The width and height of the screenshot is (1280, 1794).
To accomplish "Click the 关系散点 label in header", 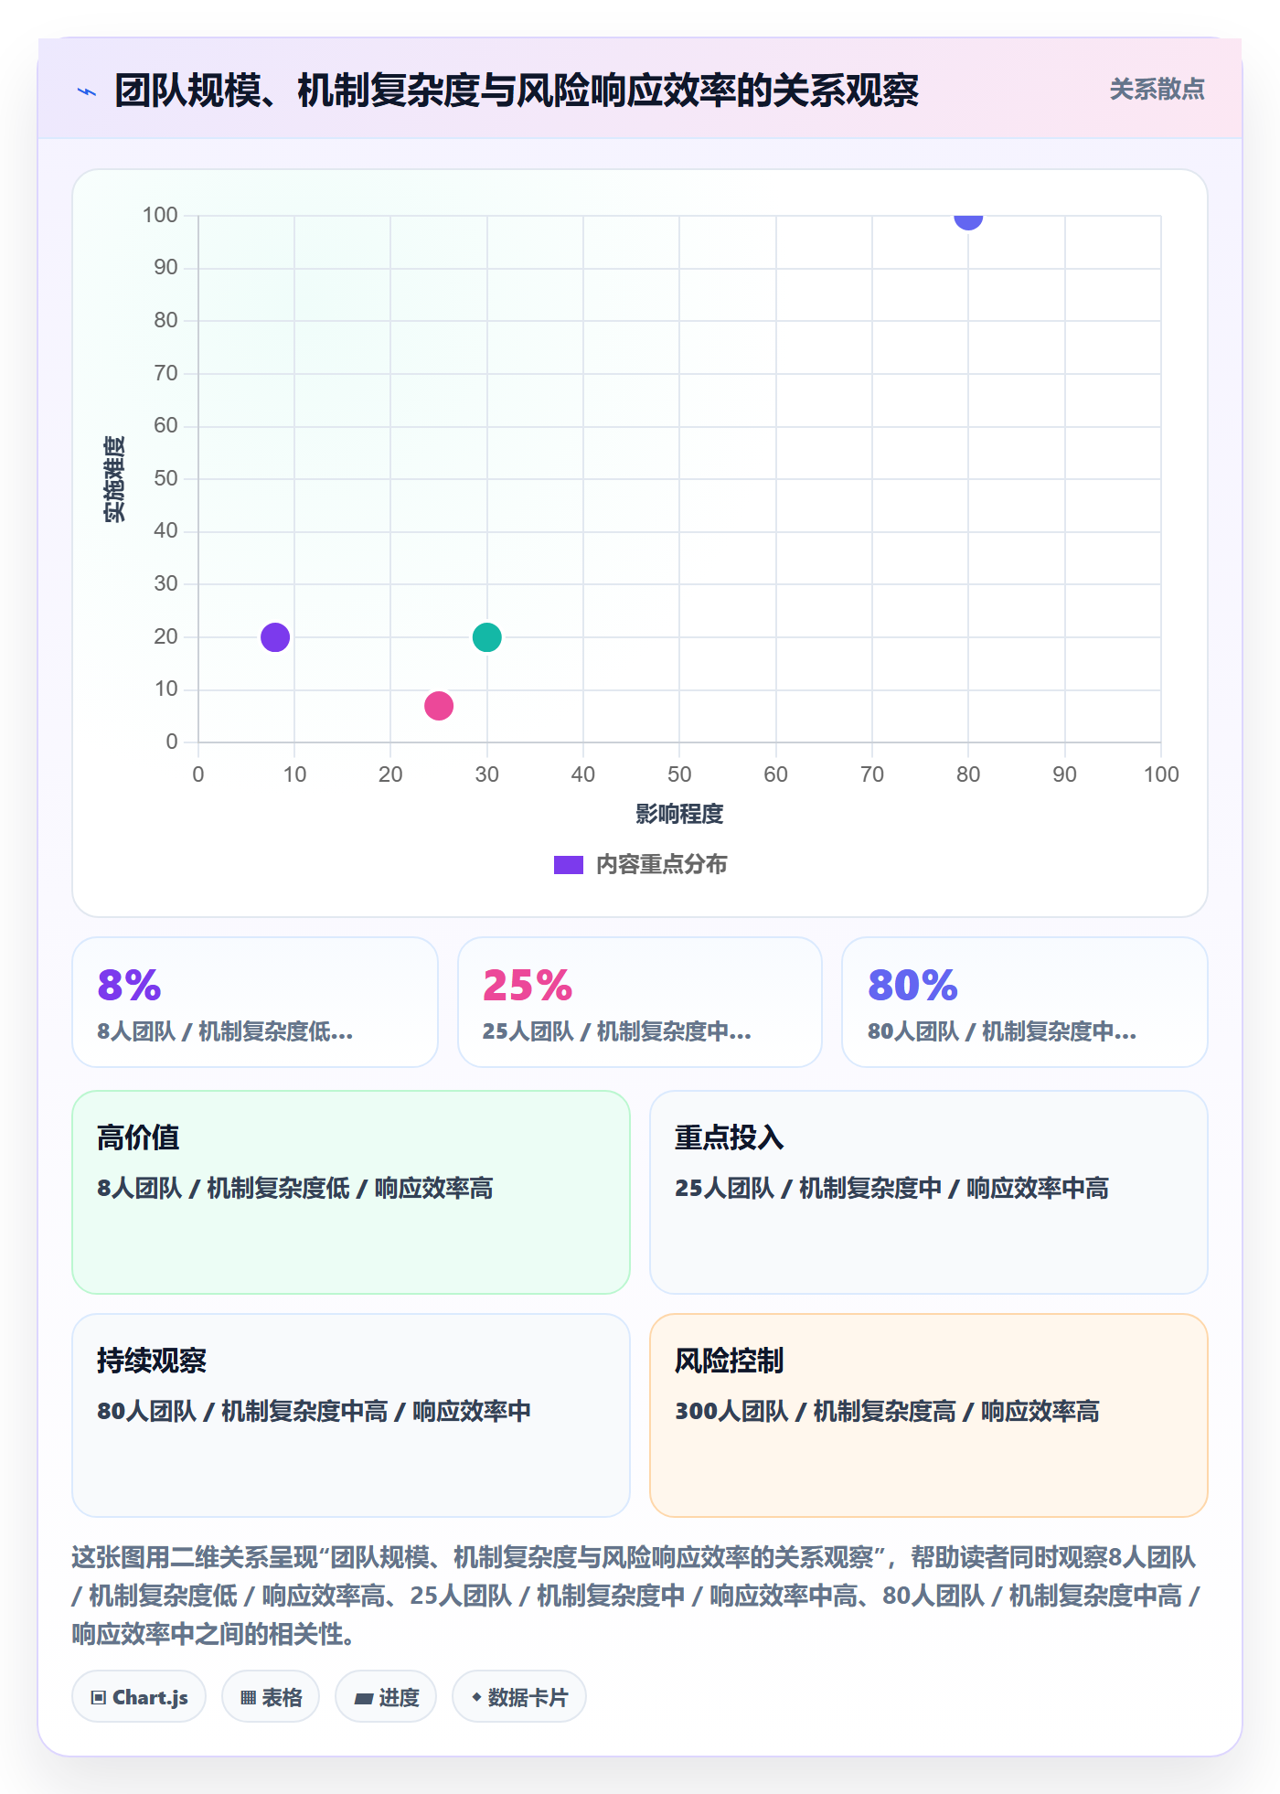I will [x=1157, y=90].
